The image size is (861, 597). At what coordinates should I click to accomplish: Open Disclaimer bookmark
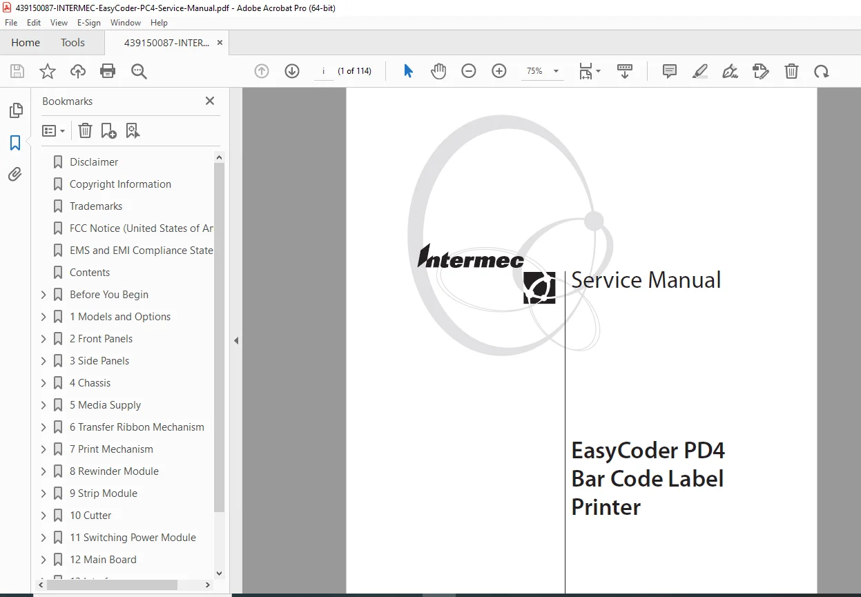pyautogui.click(x=94, y=162)
